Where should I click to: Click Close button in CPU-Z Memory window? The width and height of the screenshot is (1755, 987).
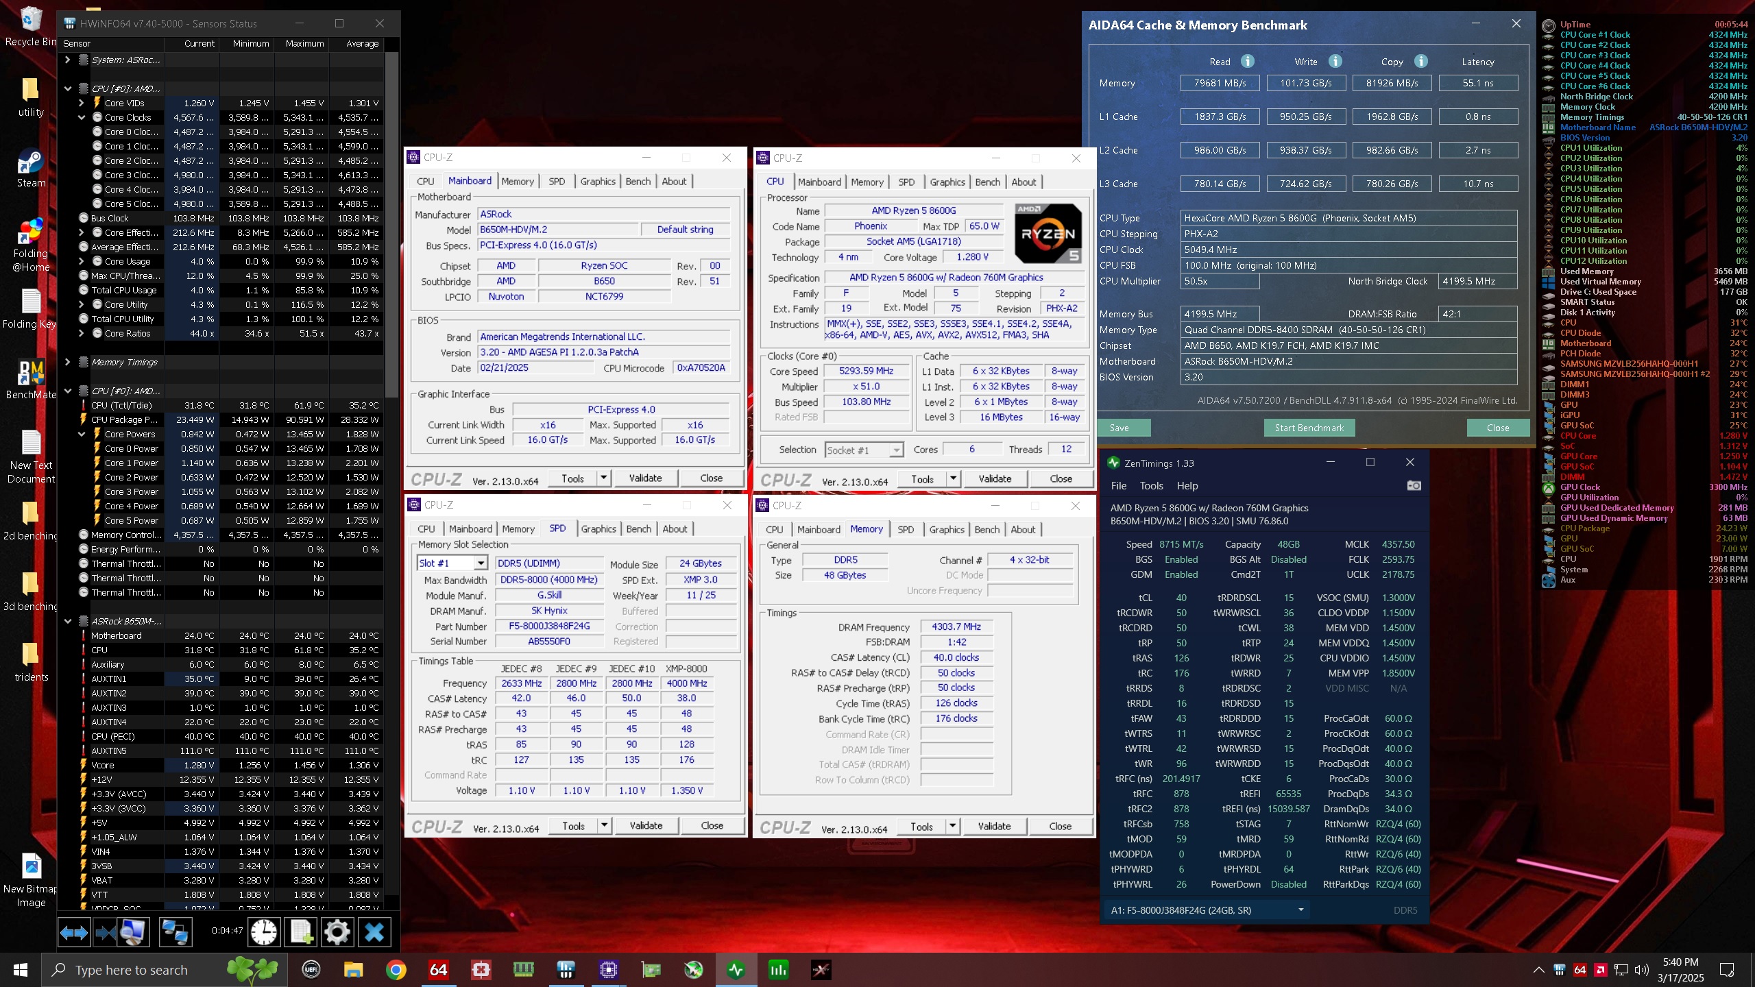coord(1060,826)
